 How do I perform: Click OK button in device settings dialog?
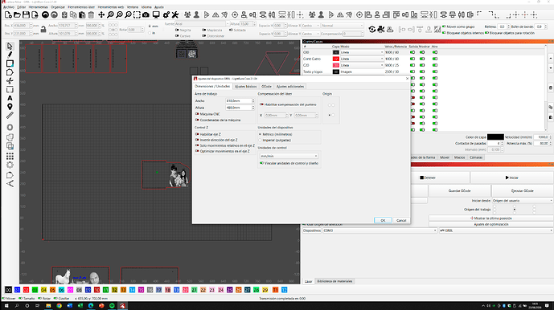point(383,220)
